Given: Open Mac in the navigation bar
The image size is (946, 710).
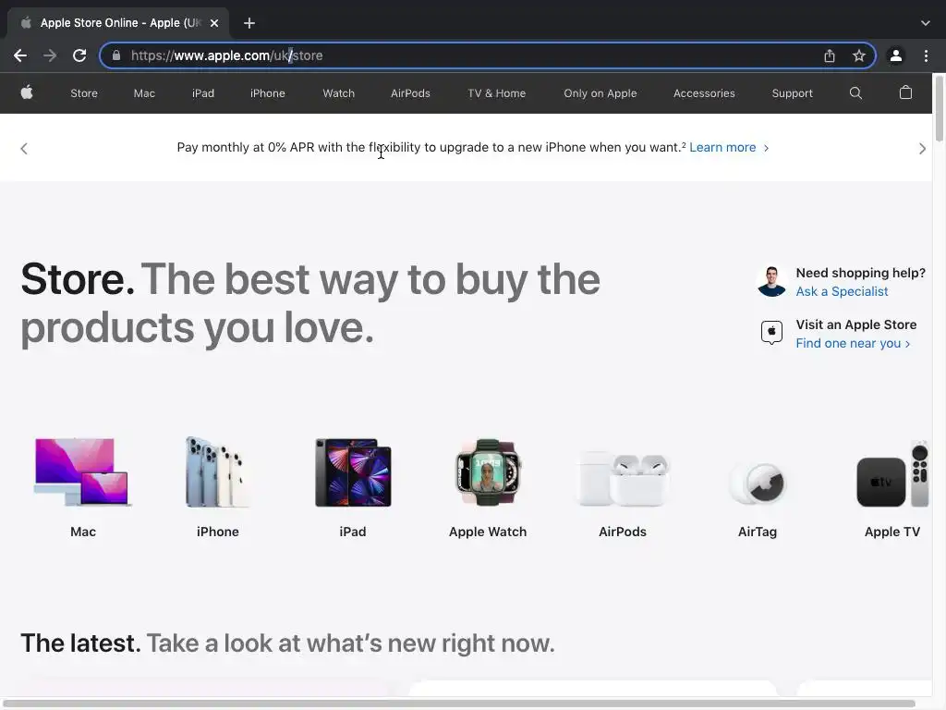Looking at the screenshot, I should point(144,93).
